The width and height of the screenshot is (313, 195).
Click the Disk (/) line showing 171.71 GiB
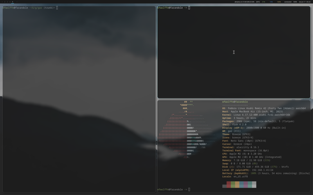click(x=255, y=167)
